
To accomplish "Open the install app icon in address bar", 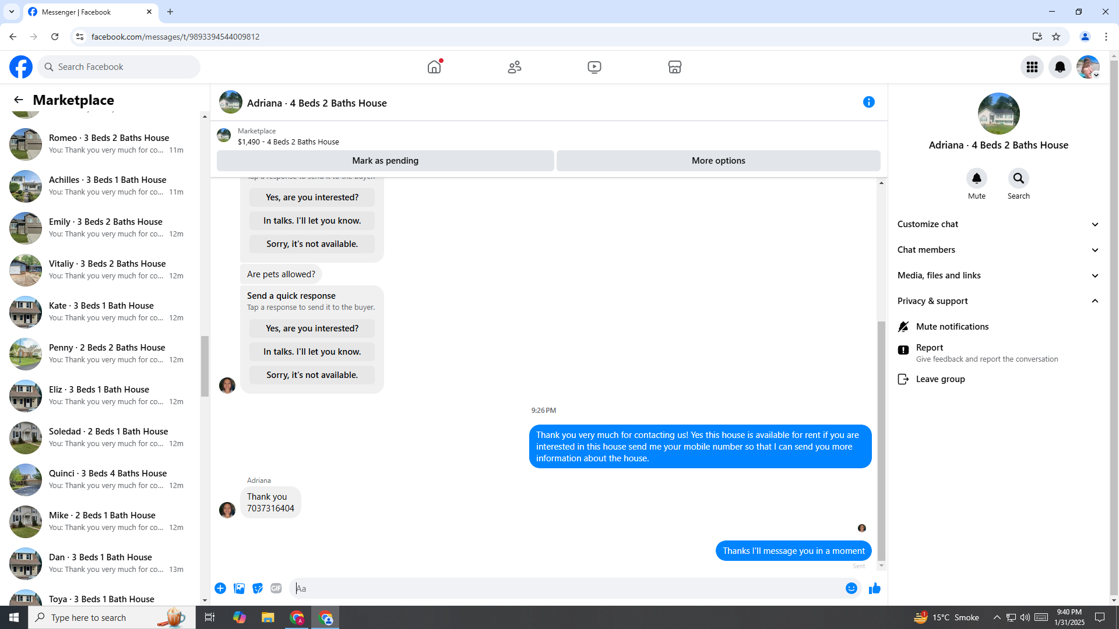I will pos(1037,37).
